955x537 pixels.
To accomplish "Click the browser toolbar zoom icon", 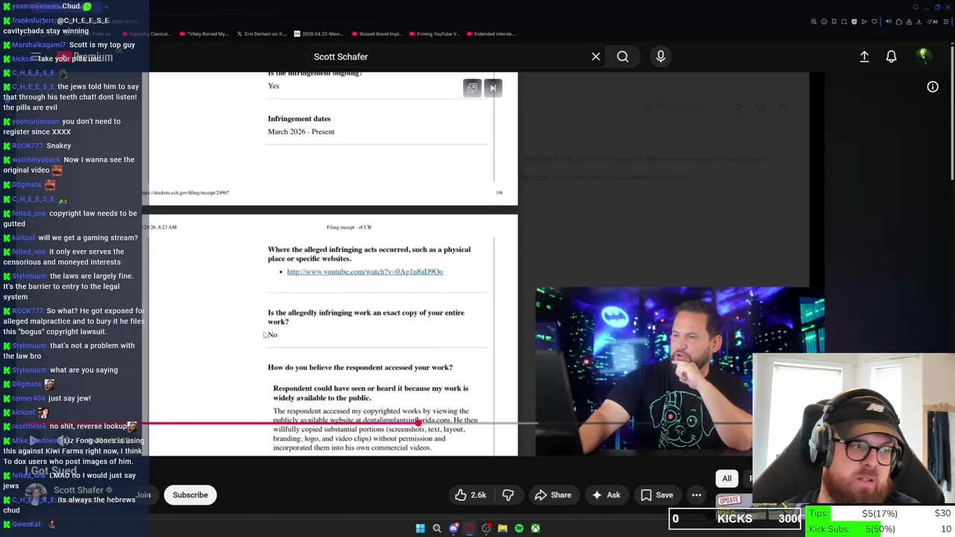I will (x=814, y=22).
